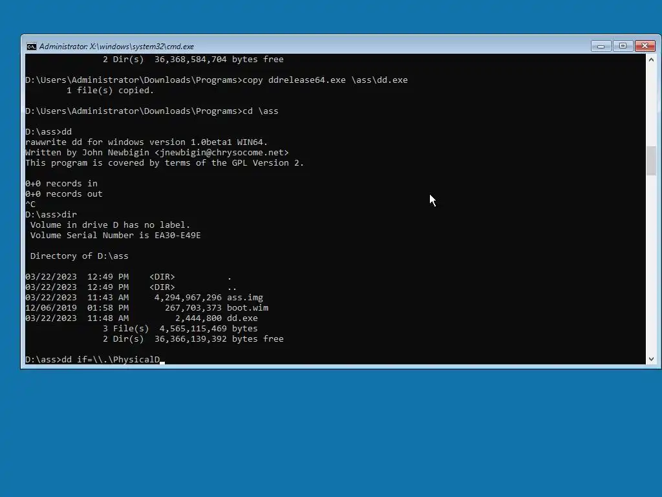Click the 'copy ddrelease64.exe \ass\dd.exe' command

[325, 80]
